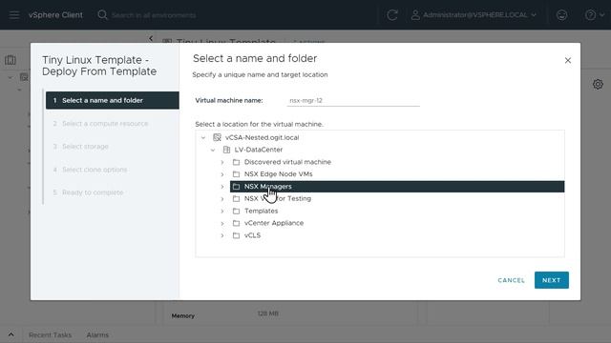Click the NSX Managers folder icon

236,187
